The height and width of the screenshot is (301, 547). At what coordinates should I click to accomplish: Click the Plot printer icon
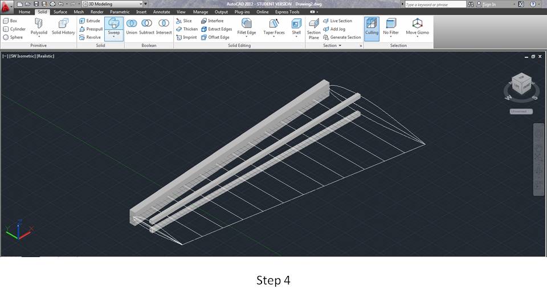click(52, 4)
